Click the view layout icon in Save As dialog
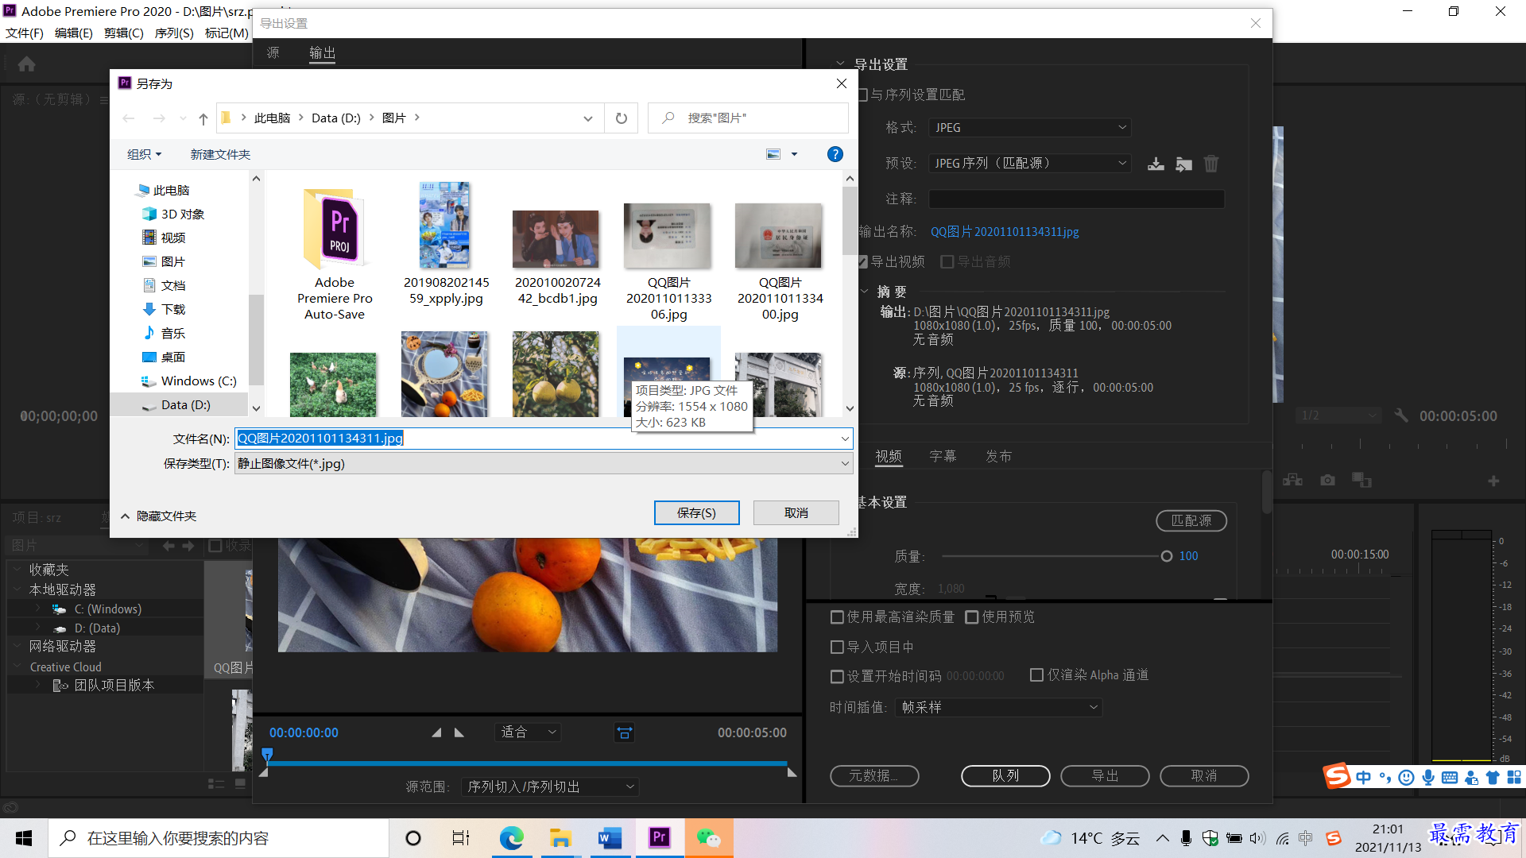Image resolution: width=1526 pixels, height=858 pixels. [773, 154]
